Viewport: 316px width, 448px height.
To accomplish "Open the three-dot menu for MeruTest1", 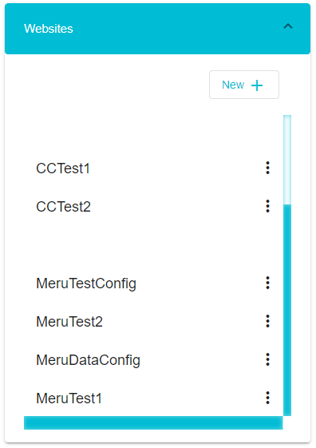I will [267, 398].
